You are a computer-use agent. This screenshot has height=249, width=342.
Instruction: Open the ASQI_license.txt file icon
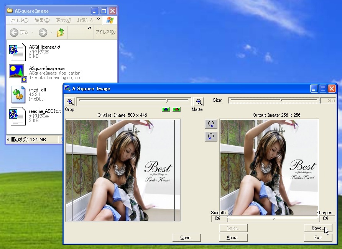point(17,52)
